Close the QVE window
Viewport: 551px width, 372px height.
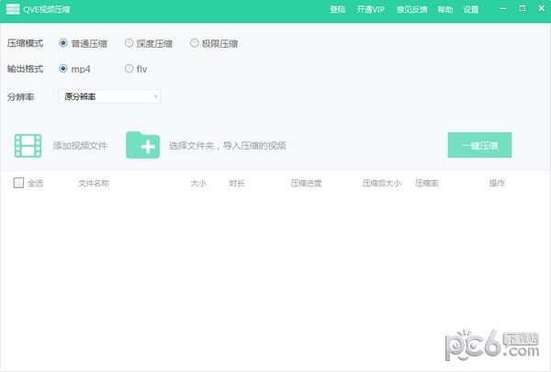[x=542, y=8]
